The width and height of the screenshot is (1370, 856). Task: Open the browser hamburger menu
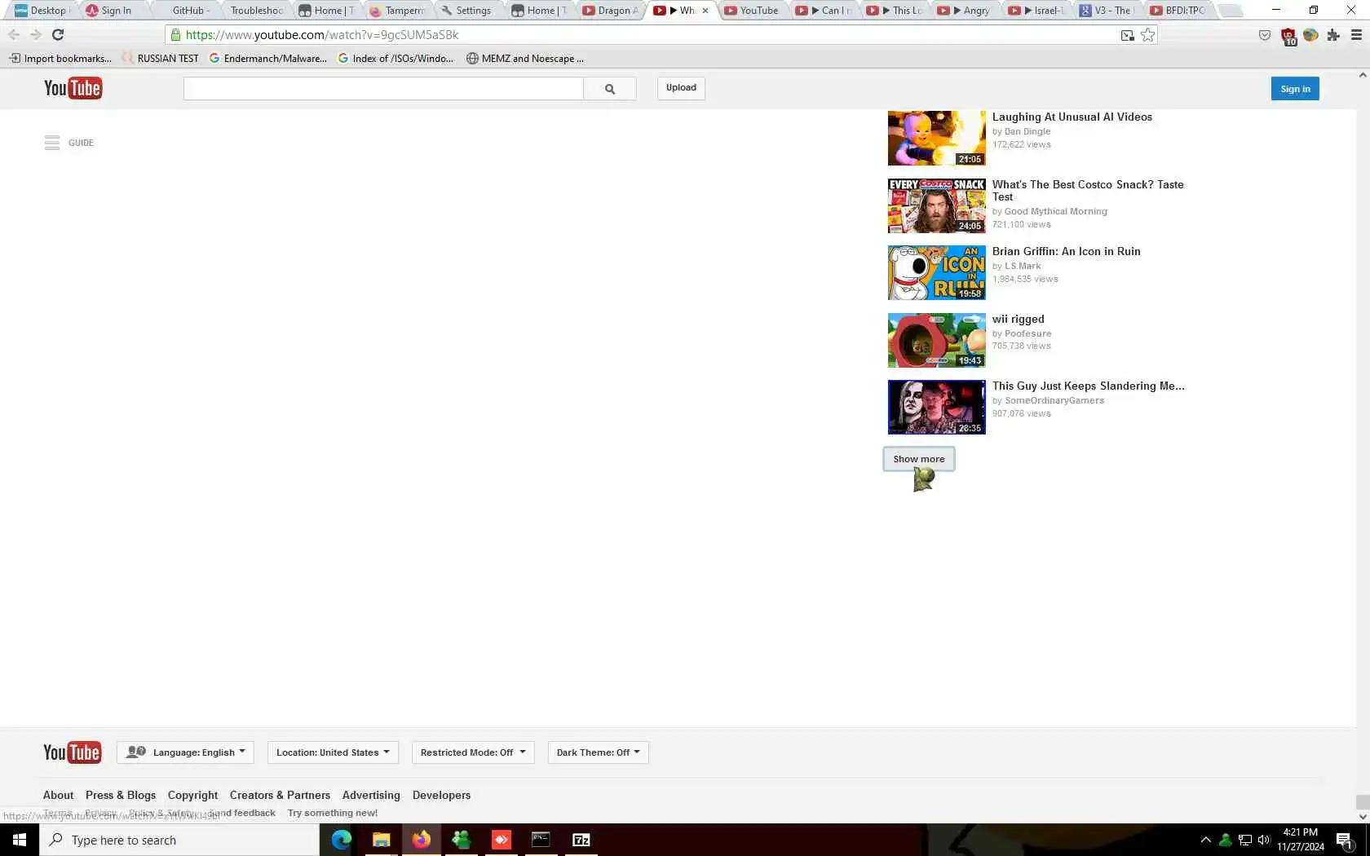(1356, 35)
